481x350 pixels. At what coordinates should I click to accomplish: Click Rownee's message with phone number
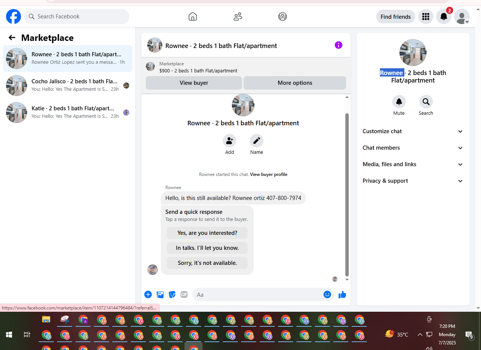233,198
